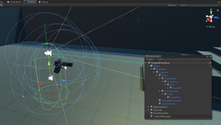This screenshot has width=221, height=125.
Task: Click the red X-axis move arrow handle
Action: (40, 85)
